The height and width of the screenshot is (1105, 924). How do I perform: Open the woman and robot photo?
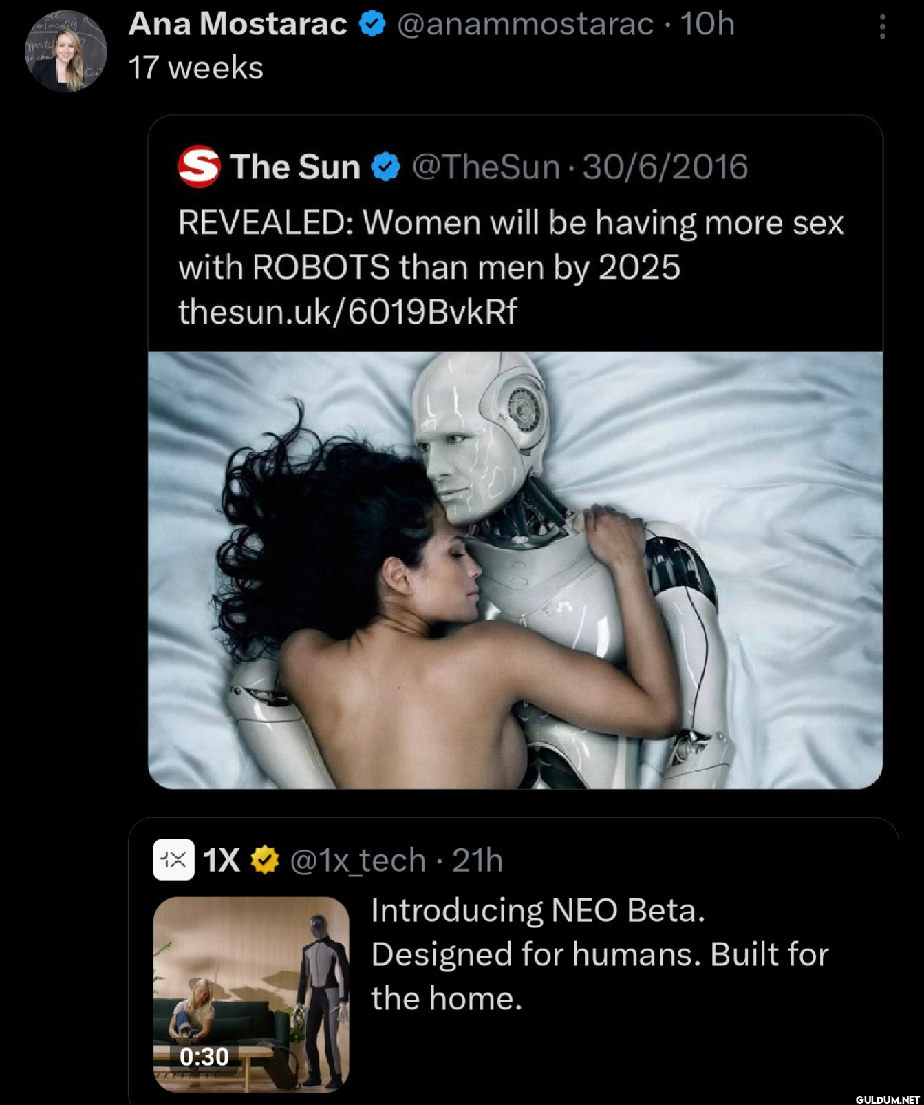(515, 570)
